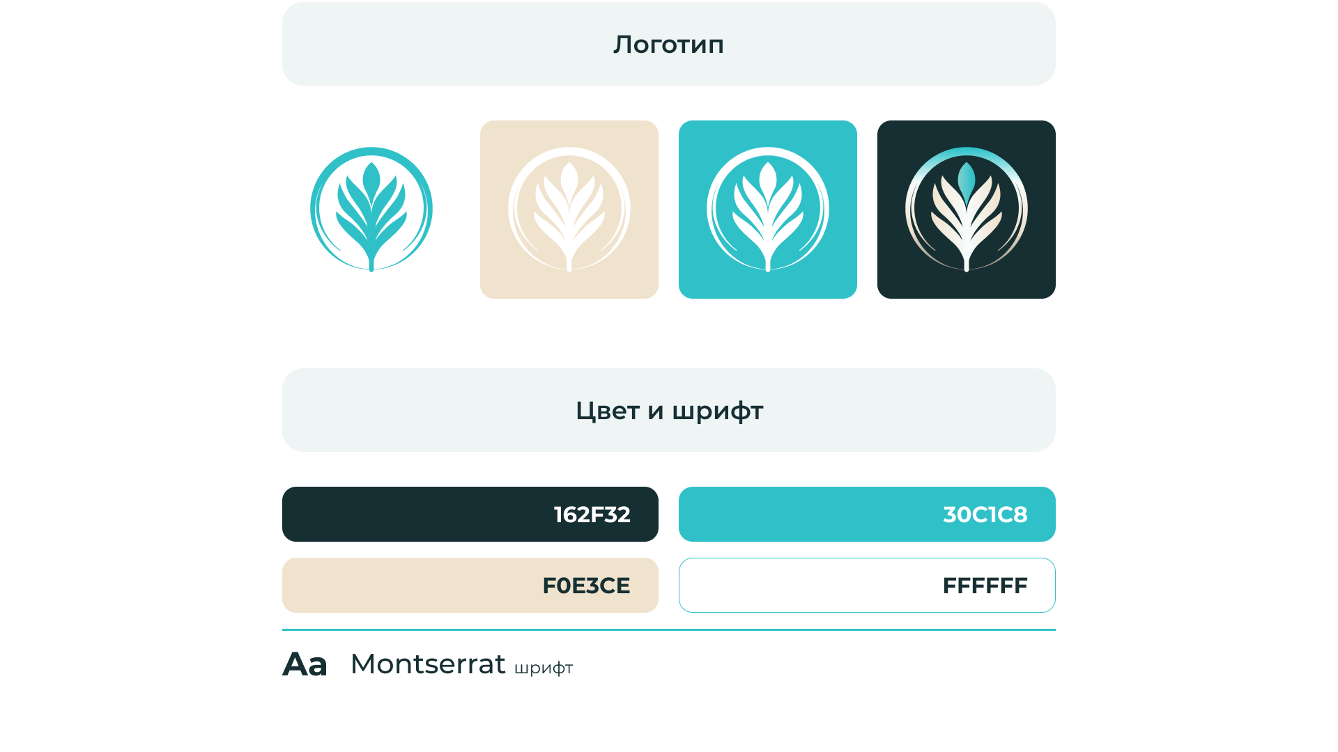Select the white logo on turquoise tile

(x=768, y=209)
